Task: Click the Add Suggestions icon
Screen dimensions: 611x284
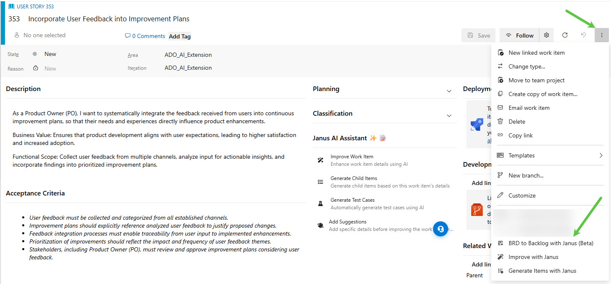Action: [321, 226]
